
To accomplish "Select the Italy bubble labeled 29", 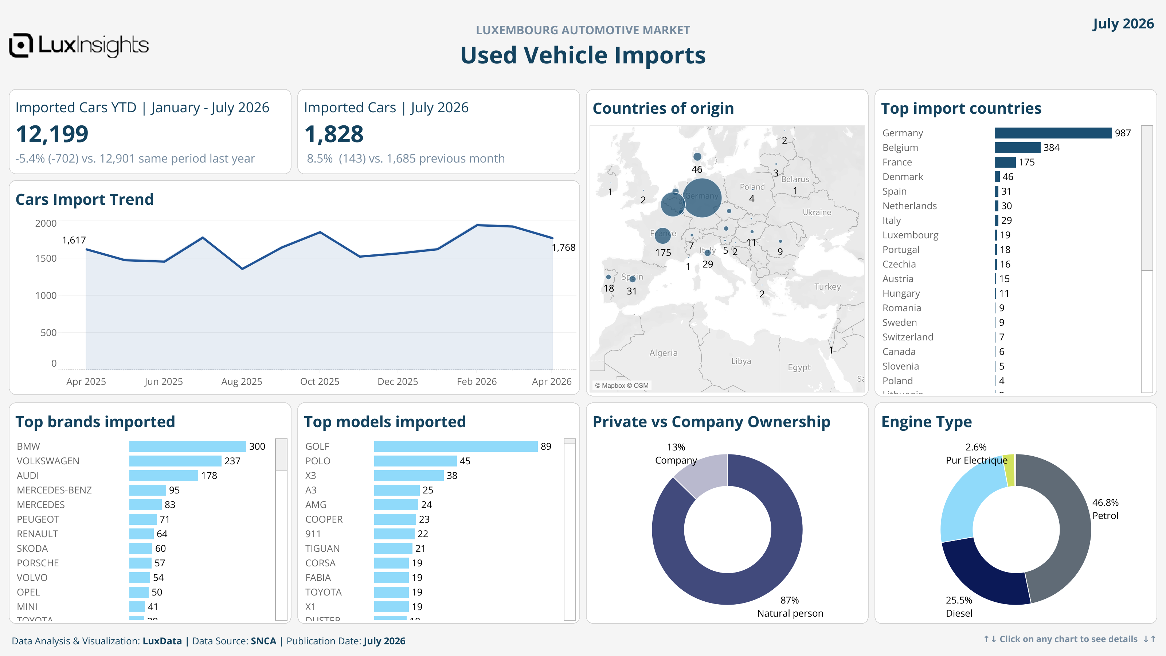I will 708,253.
